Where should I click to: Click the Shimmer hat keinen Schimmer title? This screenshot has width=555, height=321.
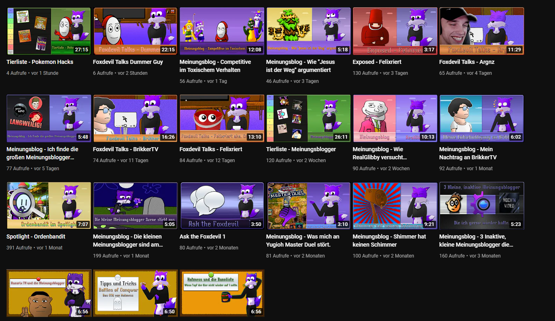tap(389, 241)
